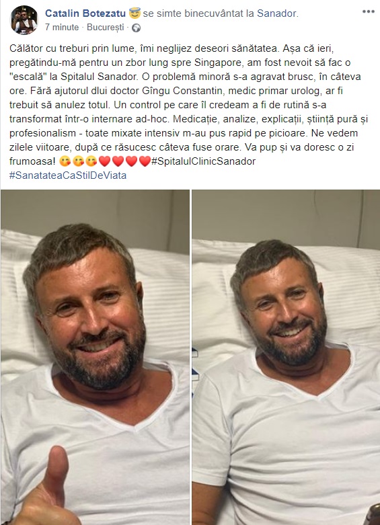The width and height of the screenshot is (380, 525).
Task: Click the last red heart before hashtag
Action: point(145,161)
